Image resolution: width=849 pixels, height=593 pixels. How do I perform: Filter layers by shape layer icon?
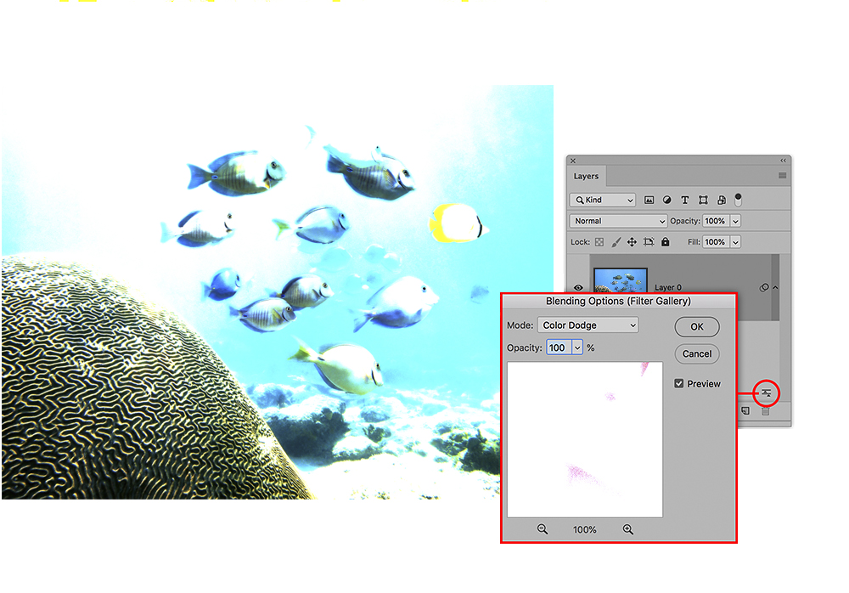click(703, 200)
